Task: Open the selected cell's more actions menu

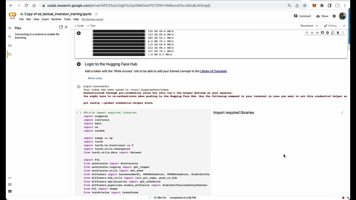Action: [343, 33]
